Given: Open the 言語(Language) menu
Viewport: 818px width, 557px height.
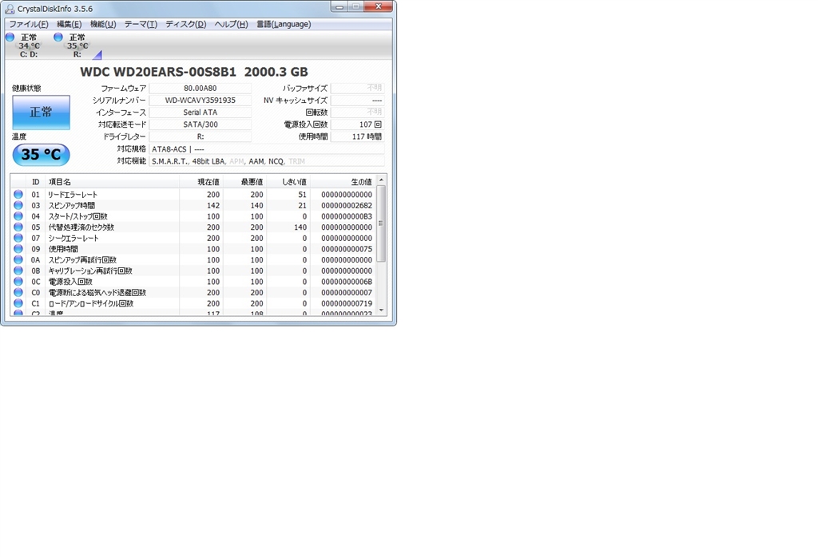Looking at the screenshot, I should click(284, 24).
